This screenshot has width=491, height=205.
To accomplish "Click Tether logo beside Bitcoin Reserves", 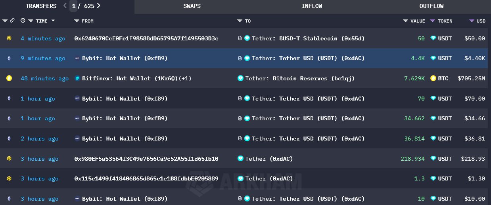I will 240,78.
